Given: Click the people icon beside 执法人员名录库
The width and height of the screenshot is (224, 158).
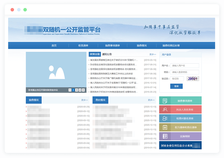Looking at the screenshot, I should click(165, 110).
